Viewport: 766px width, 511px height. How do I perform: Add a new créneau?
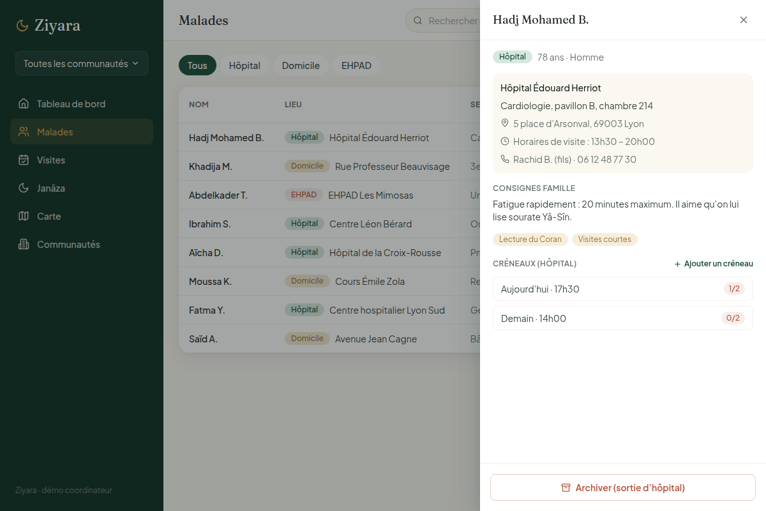[714, 264]
